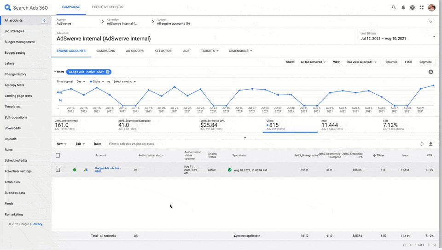The width and height of the screenshot is (442, 250).
Task: Check the Google Ads - Active - GMP row
Action: click(58, 170)
